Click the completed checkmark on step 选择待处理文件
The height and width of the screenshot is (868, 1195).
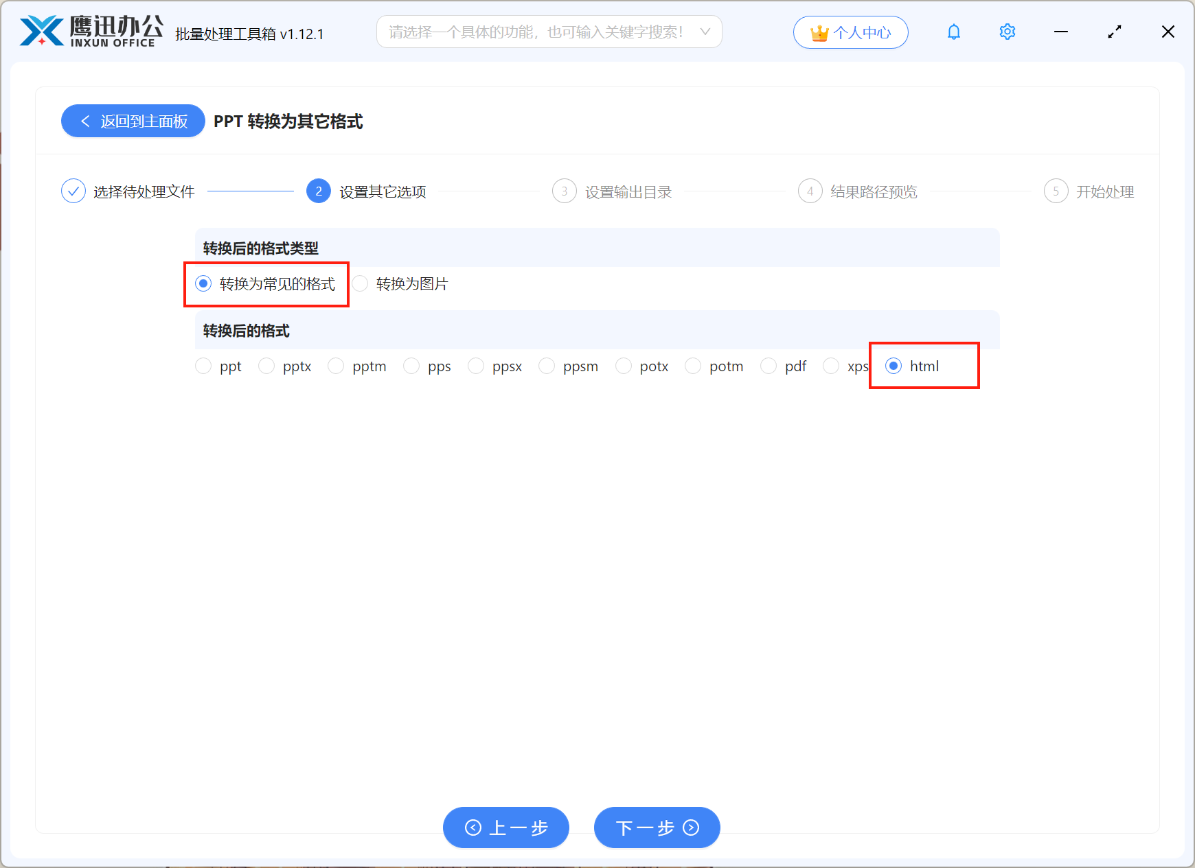pyautogui.click(x=73, y=191)
